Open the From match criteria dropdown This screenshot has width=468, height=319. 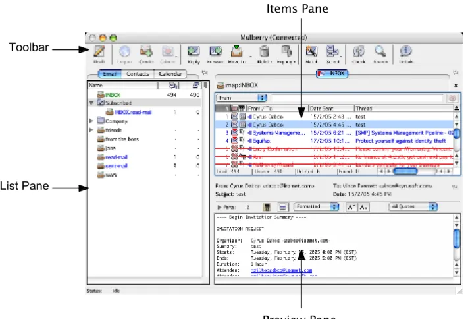(x=241, y=98)
